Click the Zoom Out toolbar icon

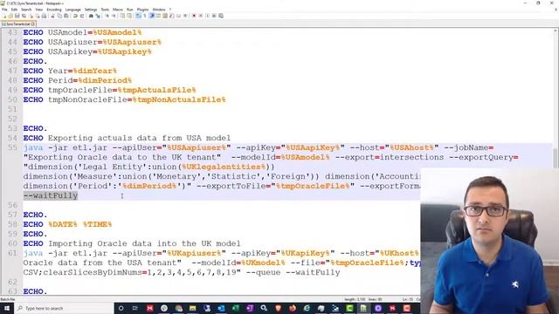[114, 16]
